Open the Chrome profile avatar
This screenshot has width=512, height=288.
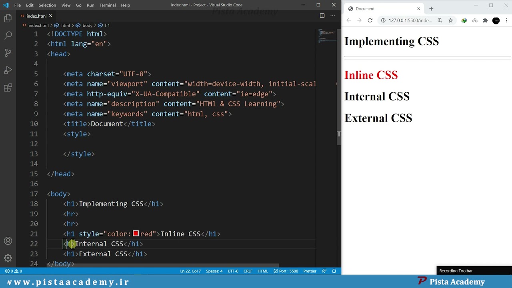pyautogui.click(x=496, y=20)
